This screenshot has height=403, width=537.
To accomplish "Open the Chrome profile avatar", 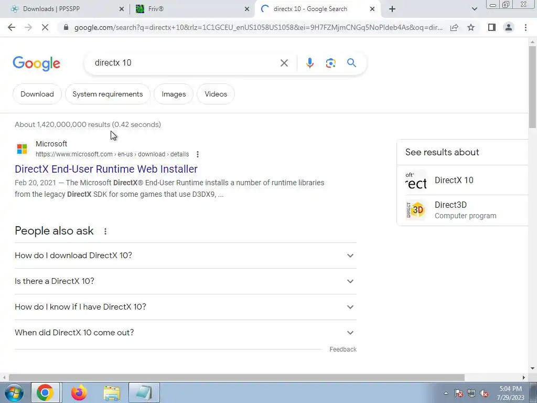I will [x=509, y=27].
